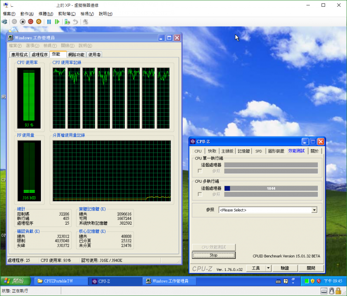Click the greyed CPU 效能測試 button
347x296 pixels.
pos(214,247)
